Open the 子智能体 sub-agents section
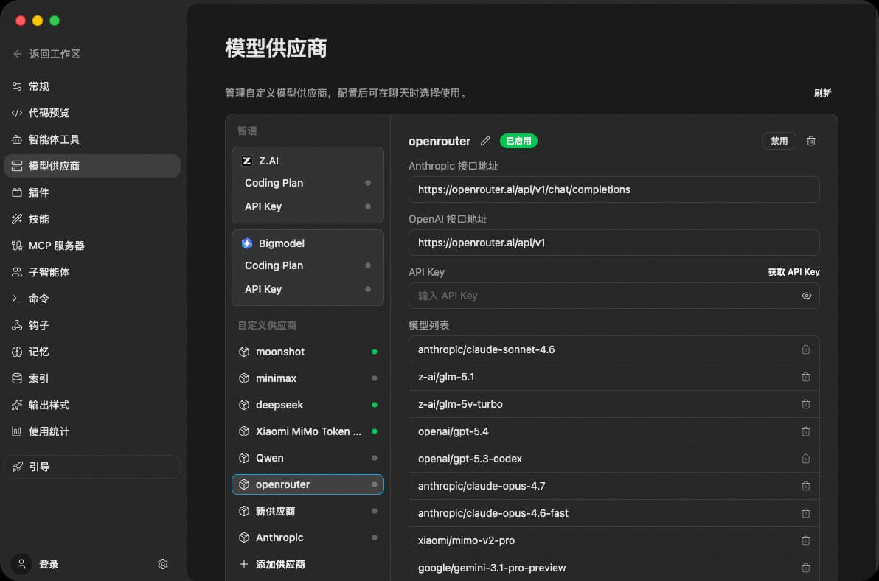 (x=92, y=272)
